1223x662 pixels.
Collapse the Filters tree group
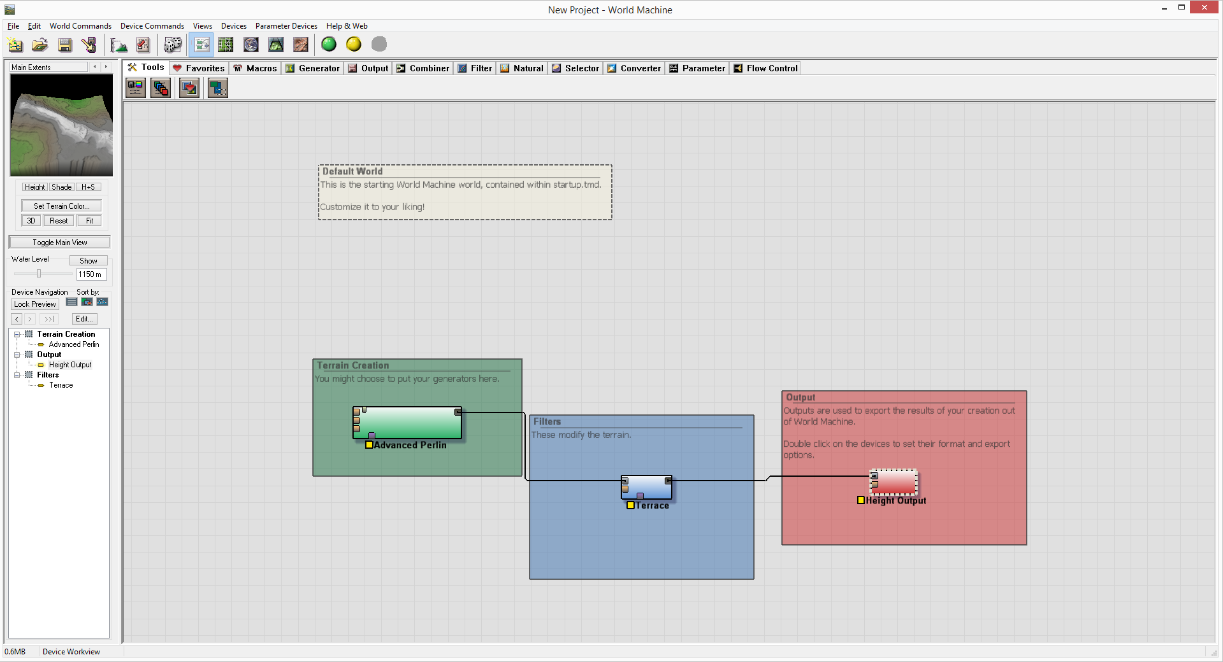pos(17,375)
